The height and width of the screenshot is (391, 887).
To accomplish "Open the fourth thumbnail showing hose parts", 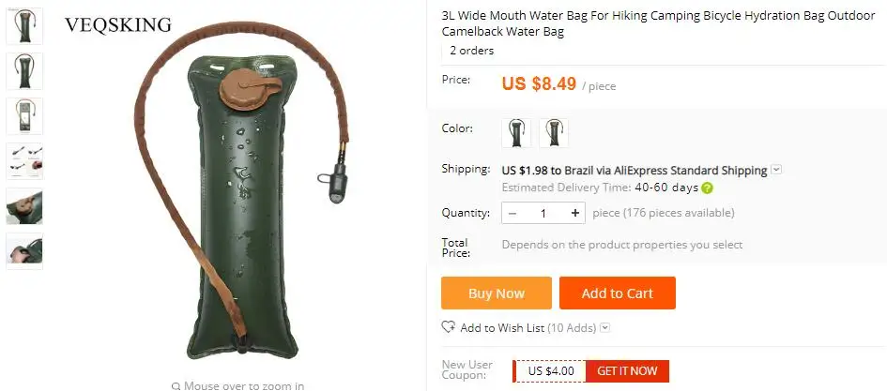I will 24,161.
